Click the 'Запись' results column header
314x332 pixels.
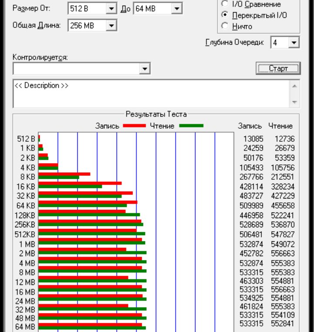[x=250, y=126]
